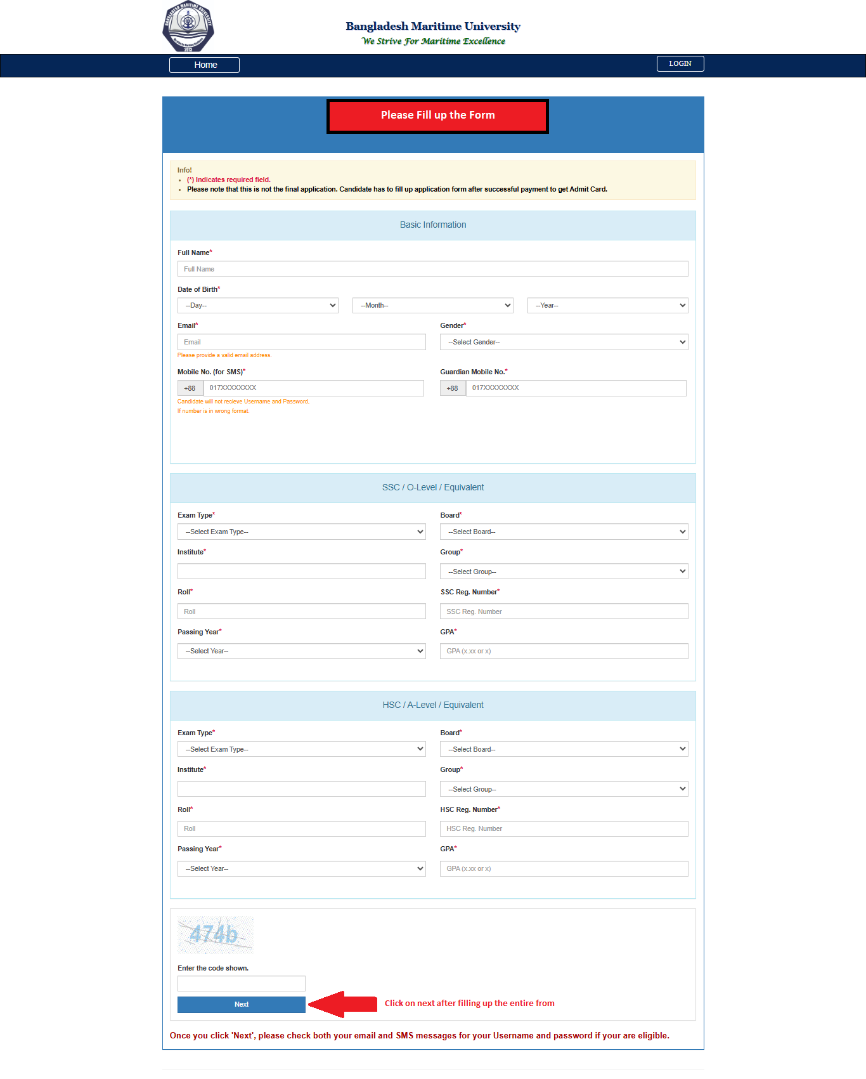
Task: Focus the SSC Reg. Number field
Action: point(564,612)
